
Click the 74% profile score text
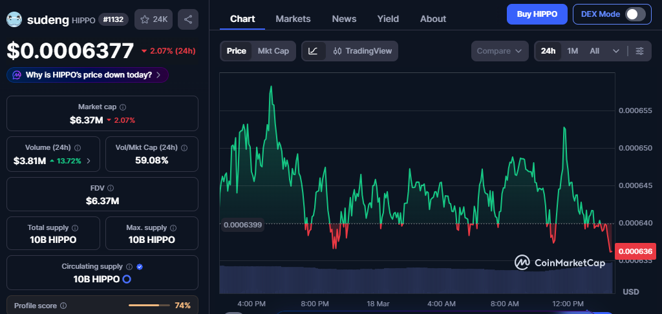[x=182, y=306]
